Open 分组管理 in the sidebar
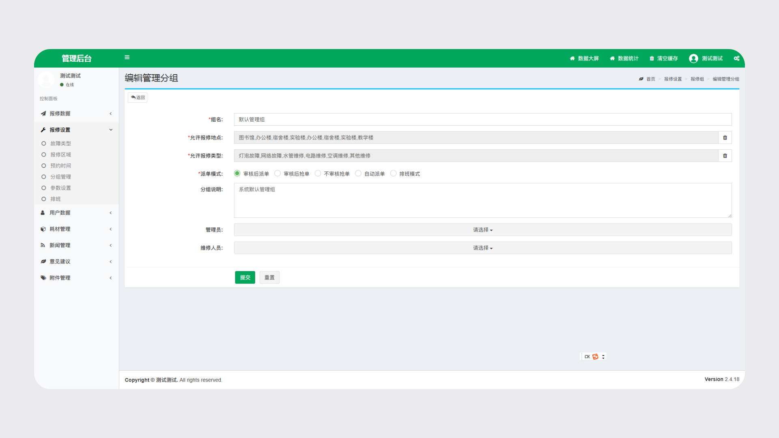779x438 pixels. 60,177
